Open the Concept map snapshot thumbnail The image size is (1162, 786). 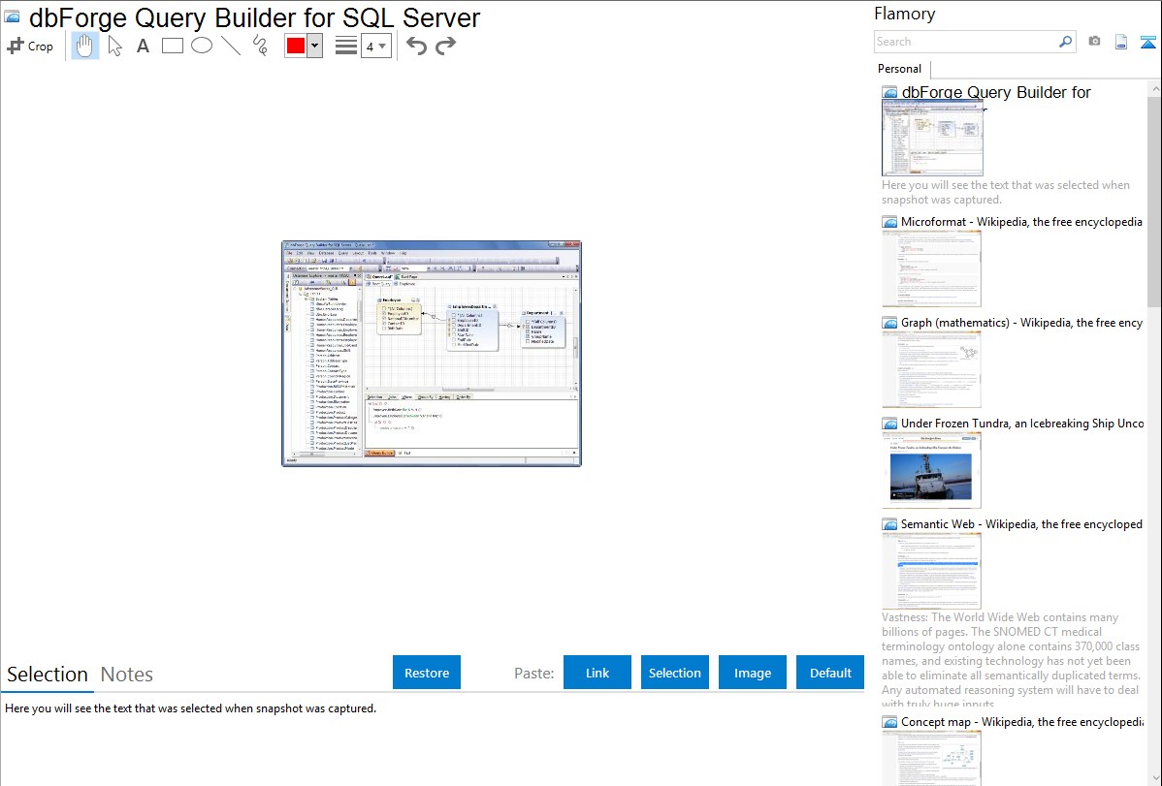point(931,759)
